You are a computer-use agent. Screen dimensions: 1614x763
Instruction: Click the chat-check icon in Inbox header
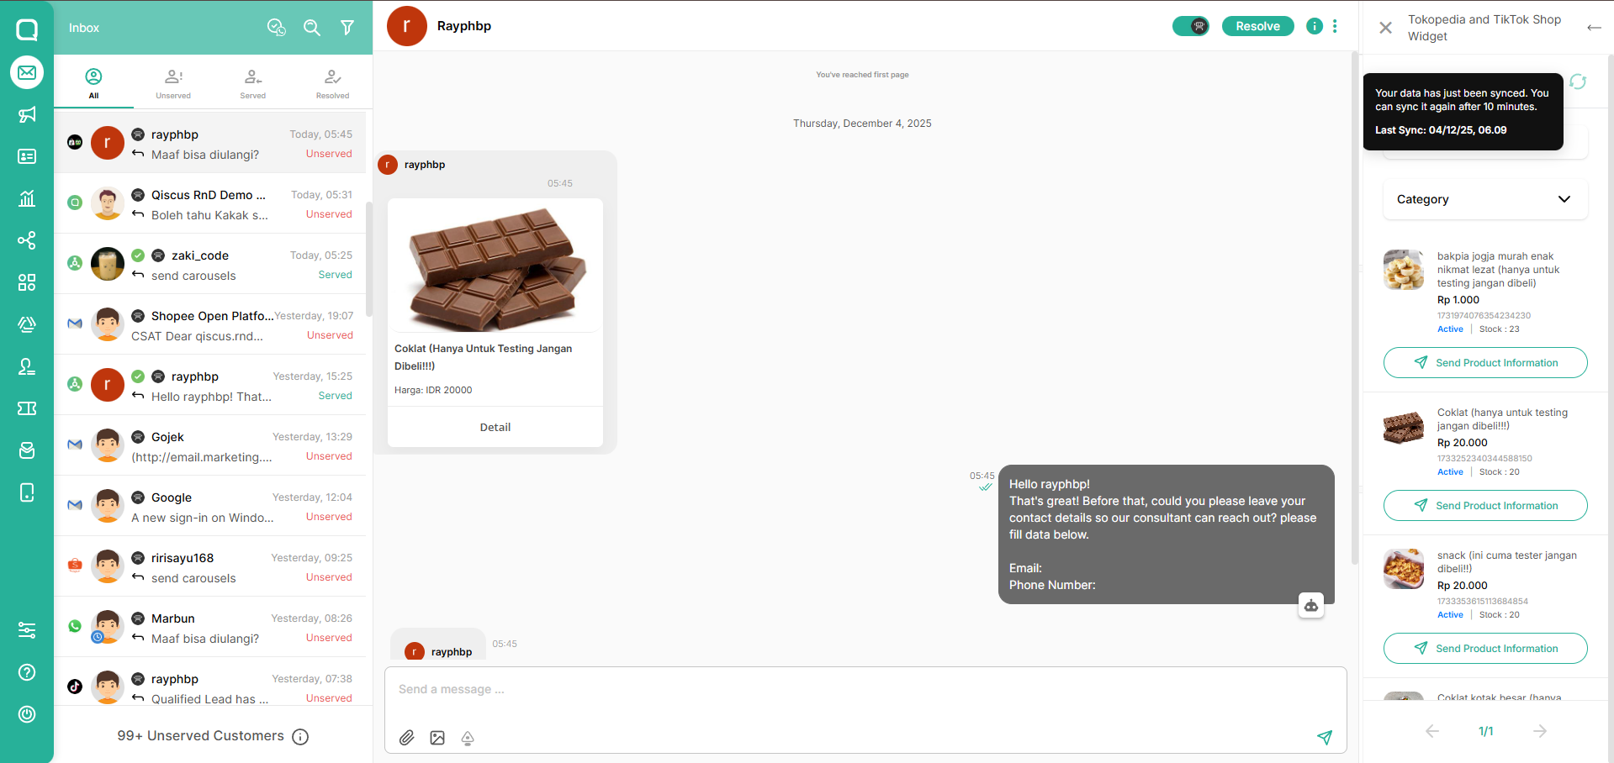point(276,28)
